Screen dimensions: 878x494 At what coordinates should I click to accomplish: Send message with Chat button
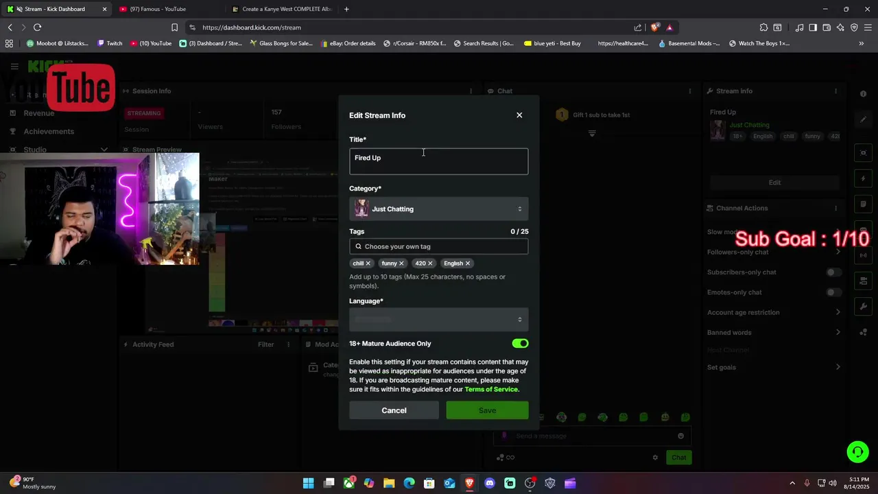pyautogui.click(x=678, y=458)
